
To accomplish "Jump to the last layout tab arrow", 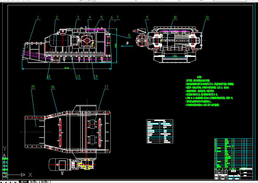I will click(15, 182).
